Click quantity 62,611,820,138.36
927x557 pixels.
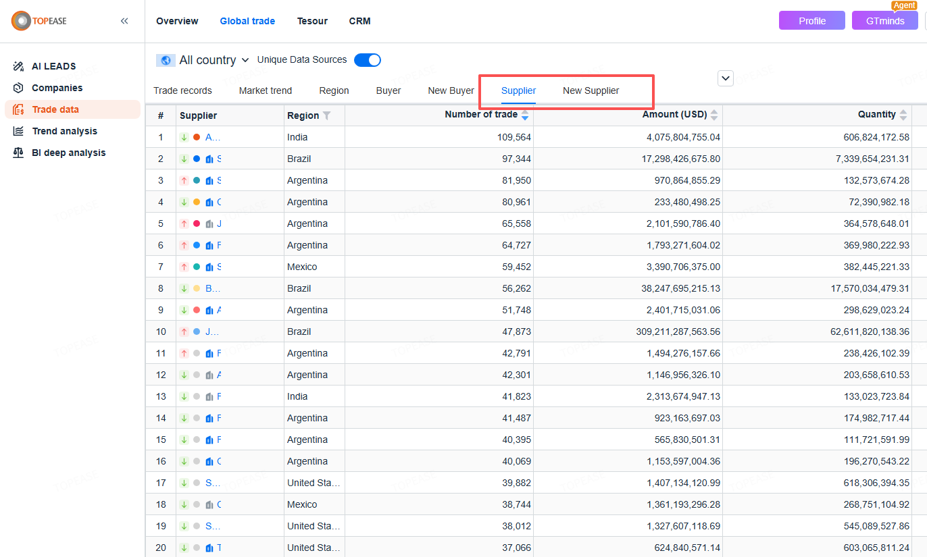(x=870, y=331)
